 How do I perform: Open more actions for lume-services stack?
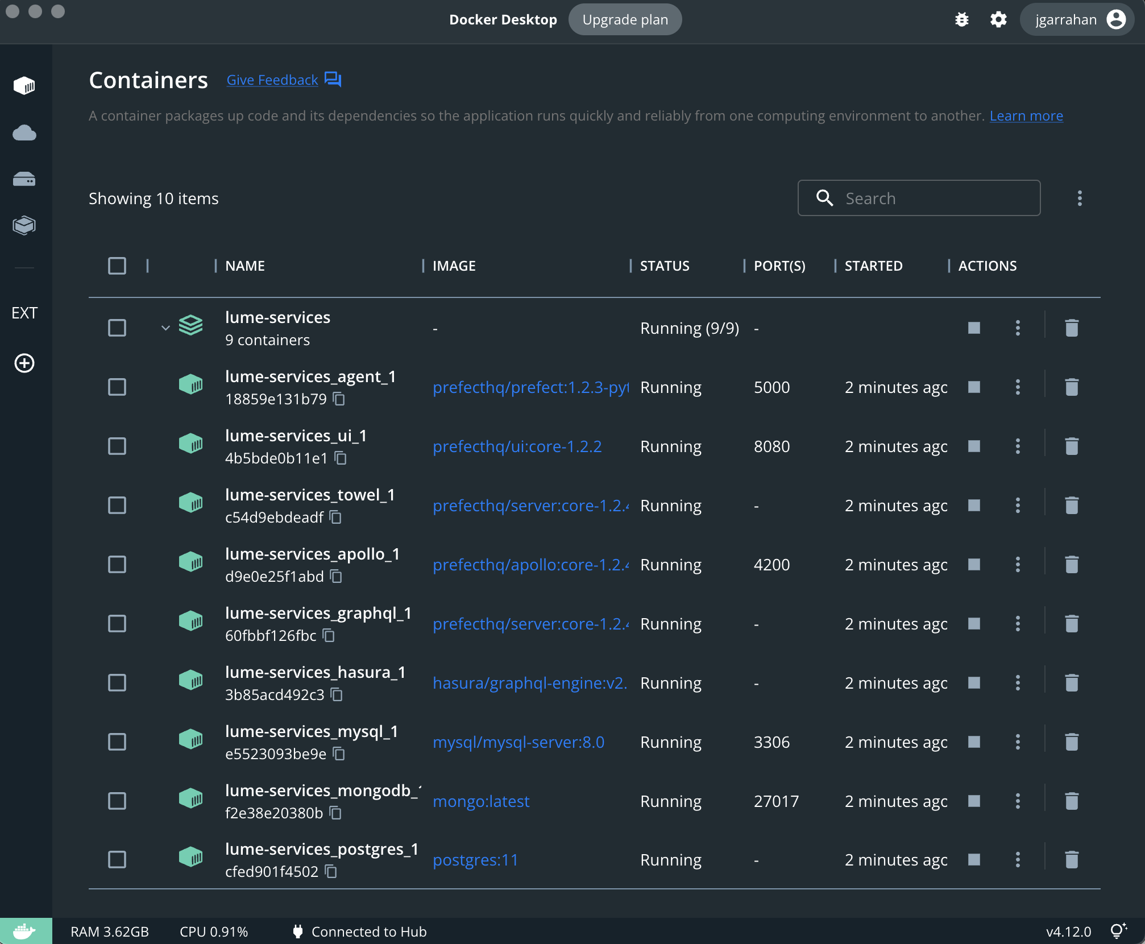click(1018, 328)
